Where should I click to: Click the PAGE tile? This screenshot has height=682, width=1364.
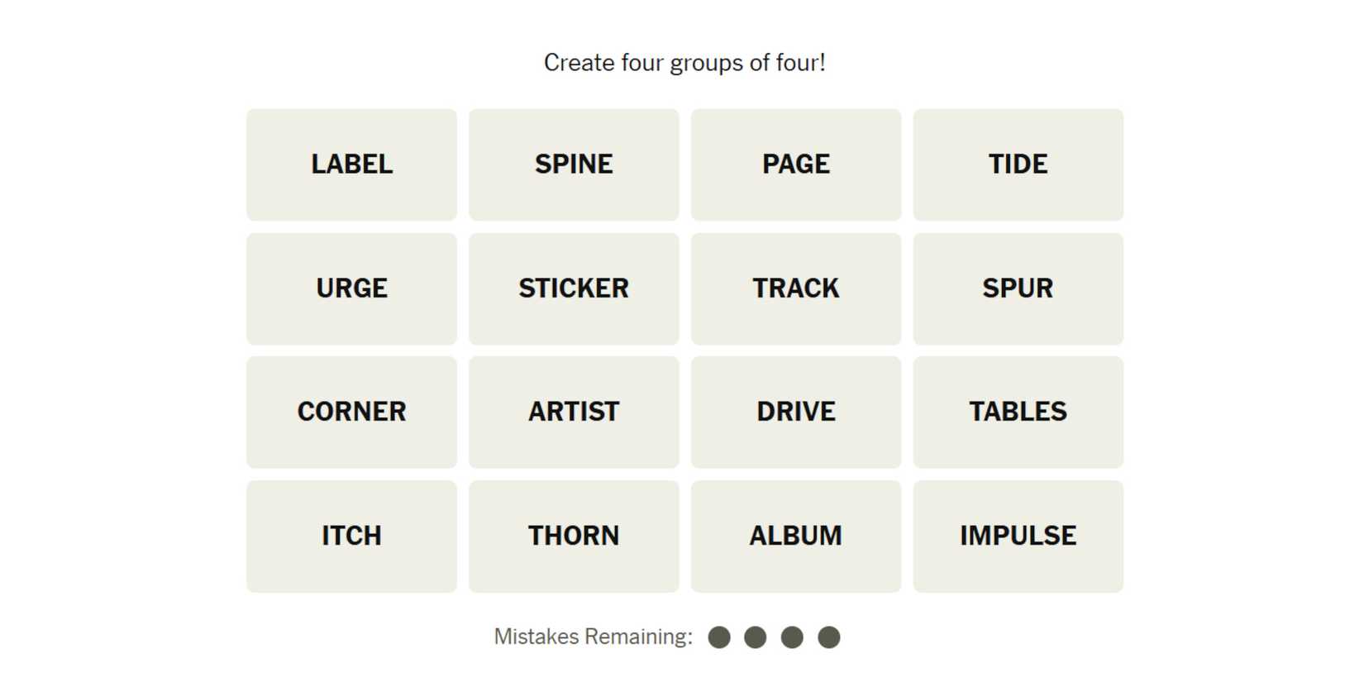[795, 165]
